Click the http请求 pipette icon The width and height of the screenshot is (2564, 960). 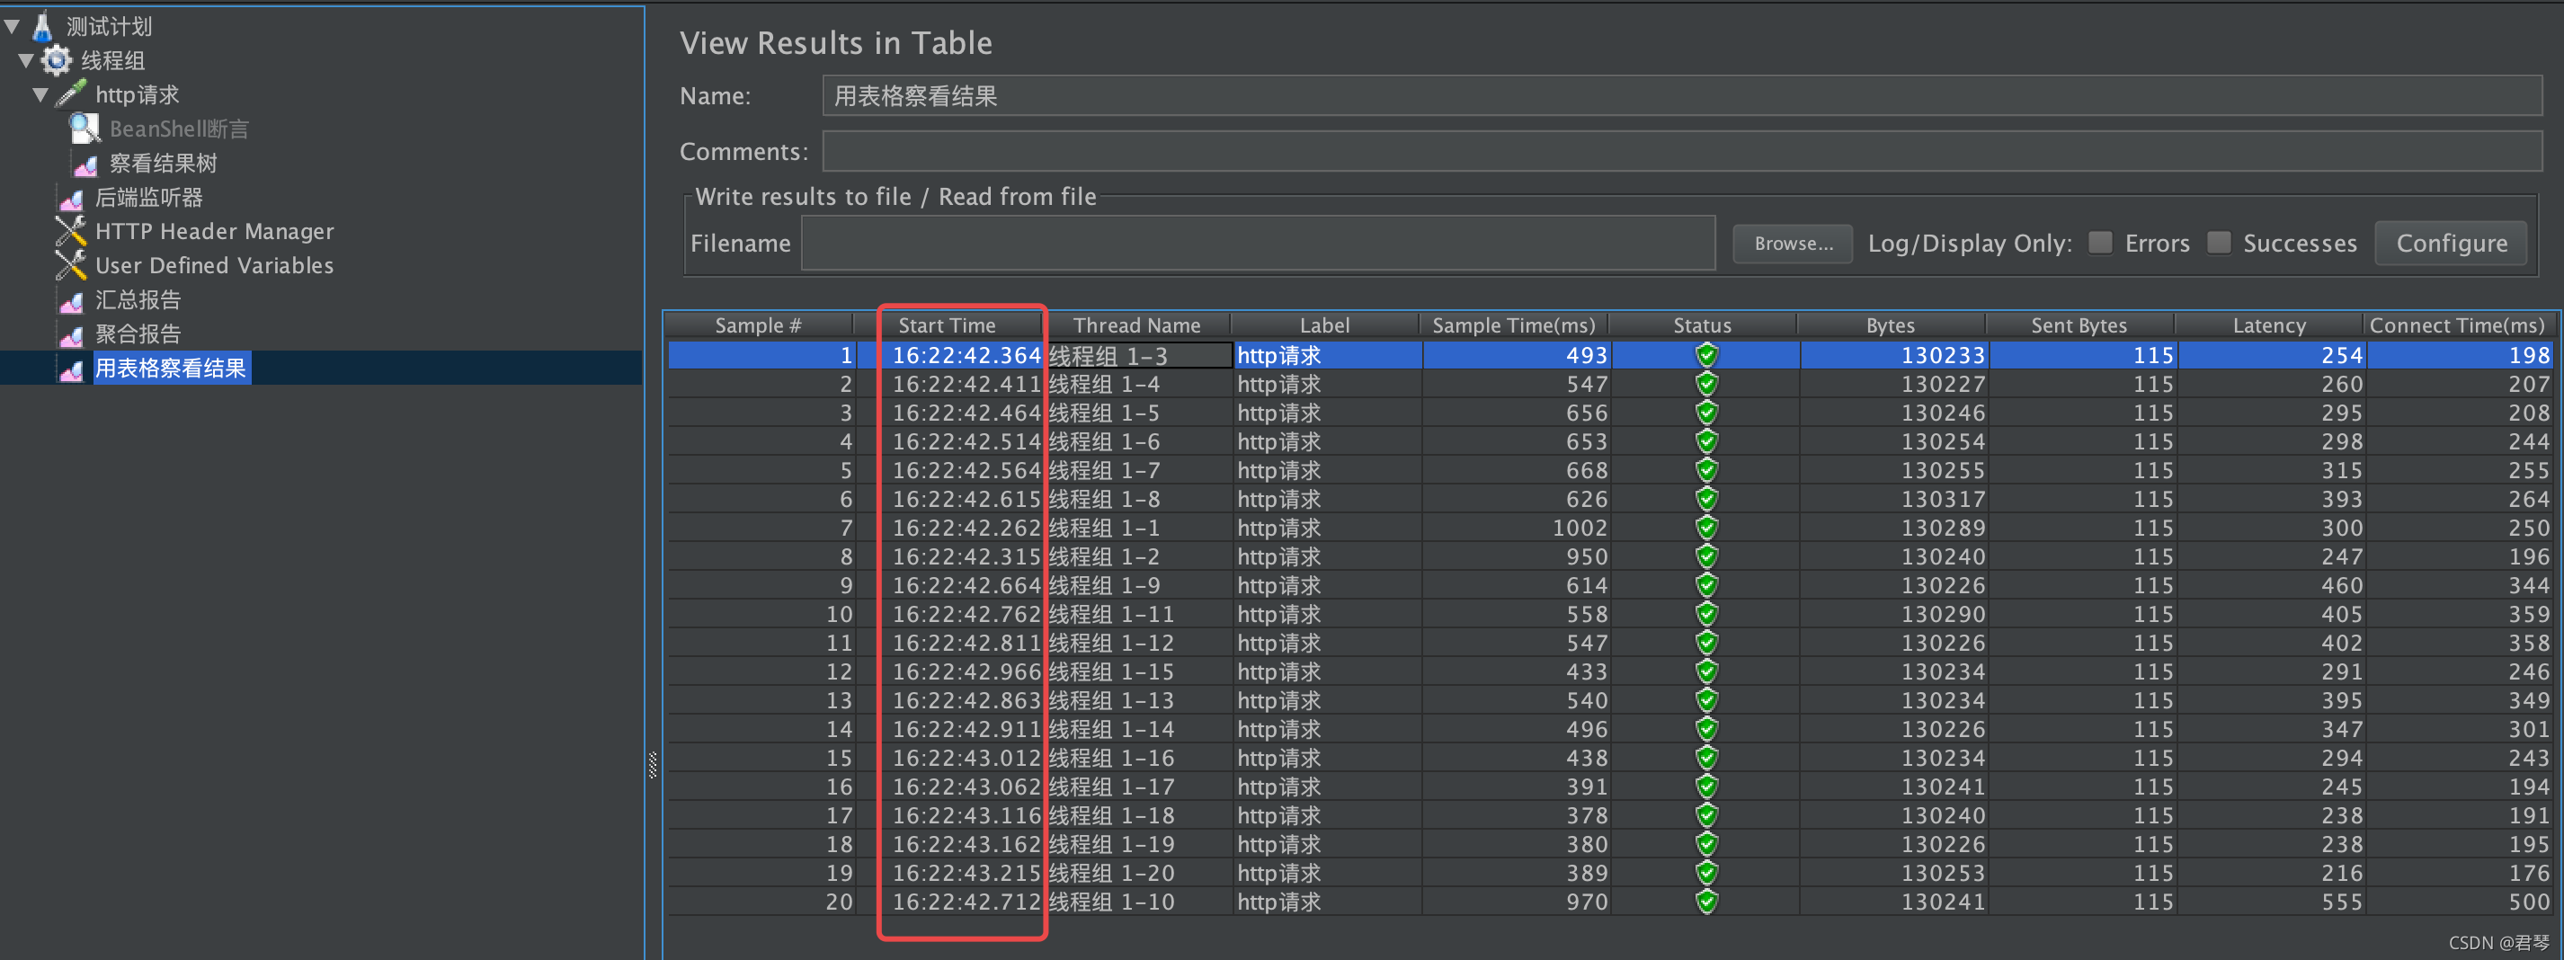[71, 94]
